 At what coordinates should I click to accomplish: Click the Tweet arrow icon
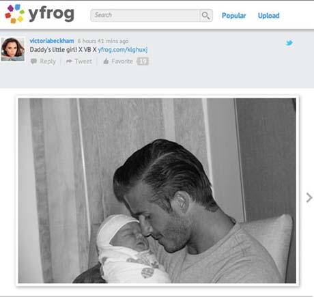point(69,61)
